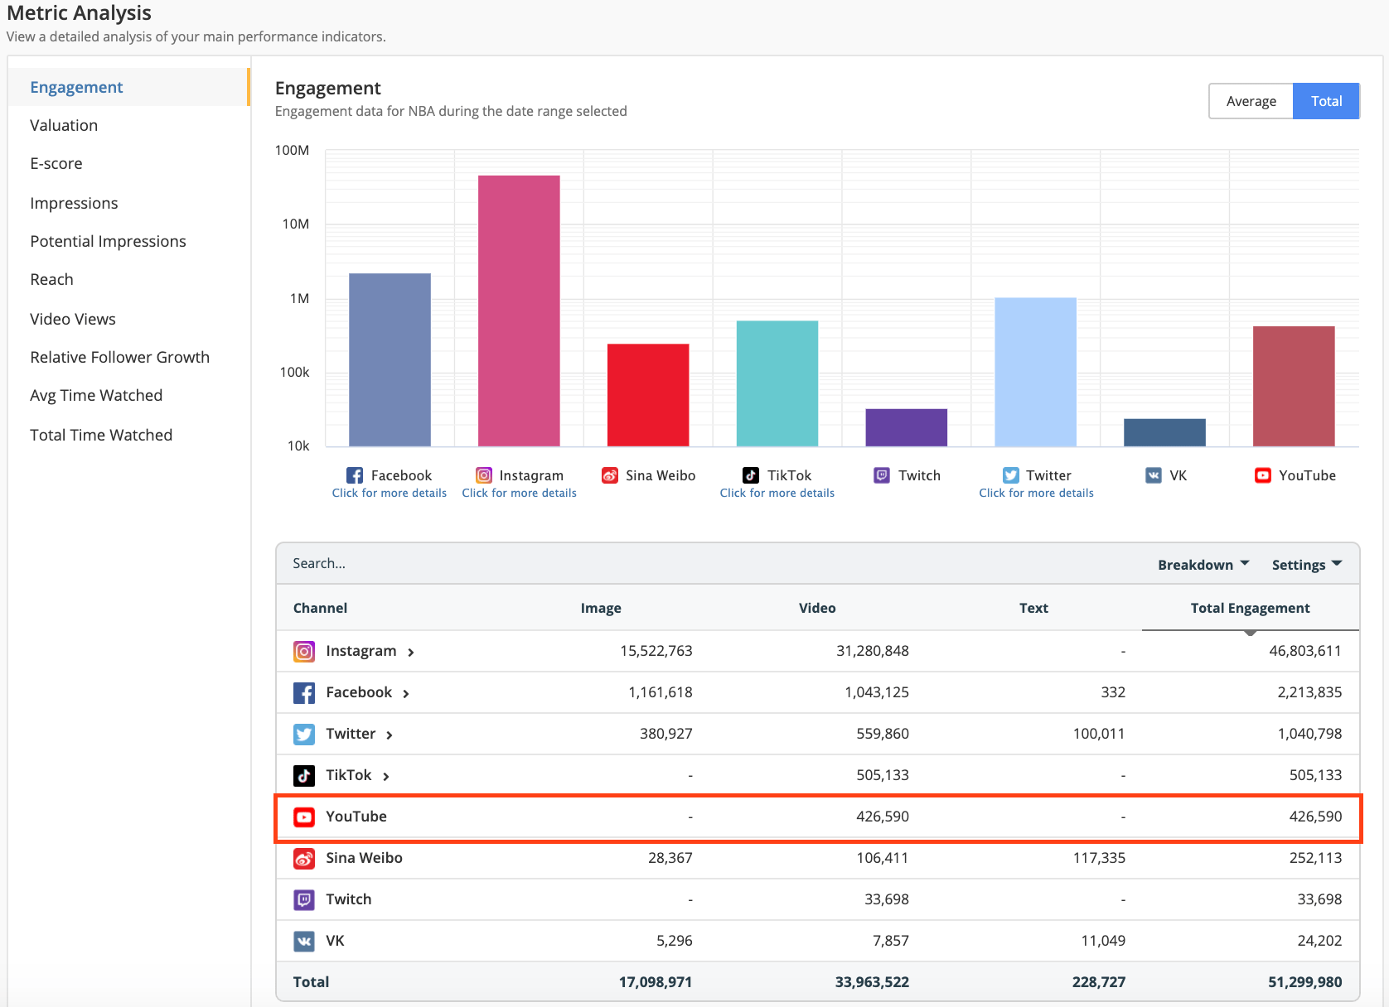This screenshot has height=1007, width=1389.
Task: Click the TikTok icon under the chart
Action: (x=751, y=475)
